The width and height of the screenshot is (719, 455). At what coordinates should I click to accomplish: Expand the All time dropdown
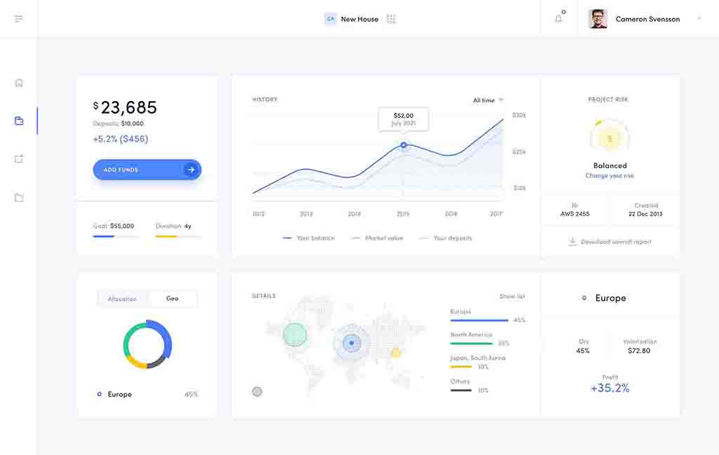tap(488, 100)
